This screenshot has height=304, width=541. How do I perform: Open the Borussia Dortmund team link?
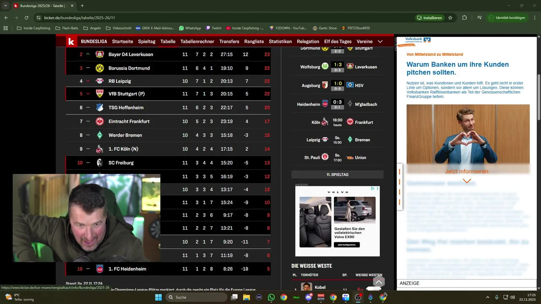(x=129, y=68)
